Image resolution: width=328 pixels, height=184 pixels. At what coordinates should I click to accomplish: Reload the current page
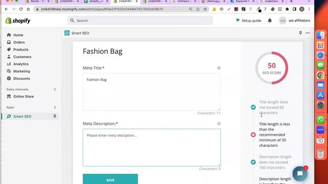click(21, 9)
